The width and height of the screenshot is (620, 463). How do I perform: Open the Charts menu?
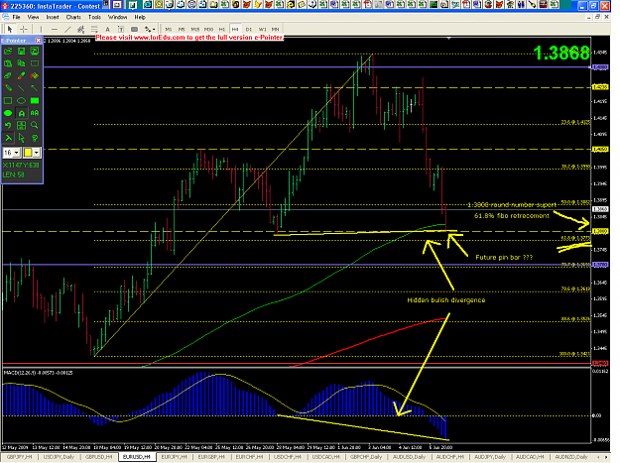73,18
